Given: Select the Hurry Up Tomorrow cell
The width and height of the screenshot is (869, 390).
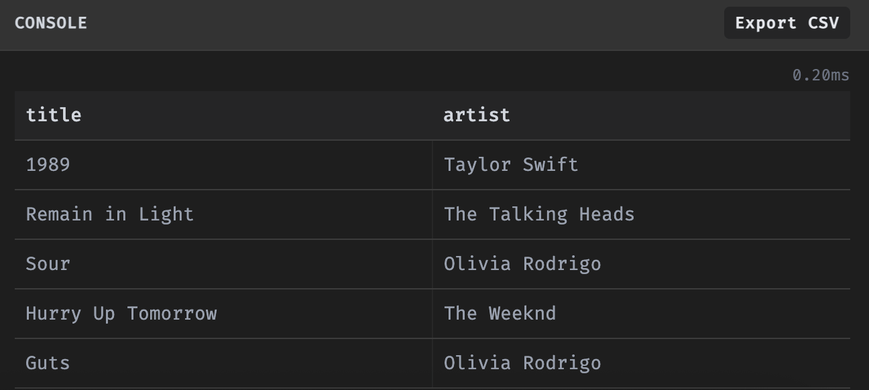Looking at the screenshot, I should pos(121,313).
